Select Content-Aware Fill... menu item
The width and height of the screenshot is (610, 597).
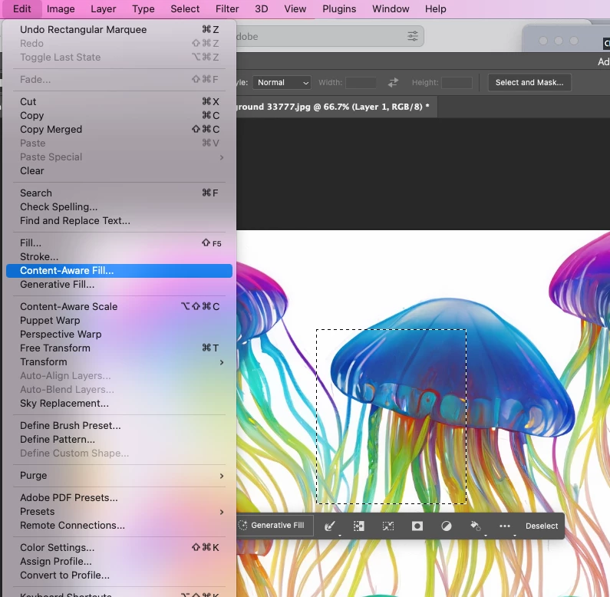click(x=119, y=270)
